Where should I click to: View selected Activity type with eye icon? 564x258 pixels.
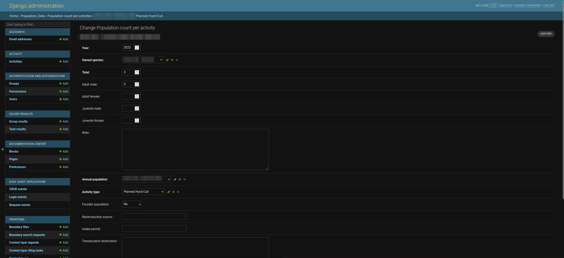(x=178, y=192)
